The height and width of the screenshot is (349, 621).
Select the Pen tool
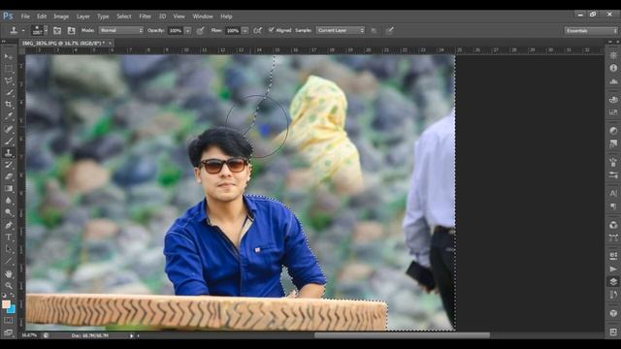[9, 225]
